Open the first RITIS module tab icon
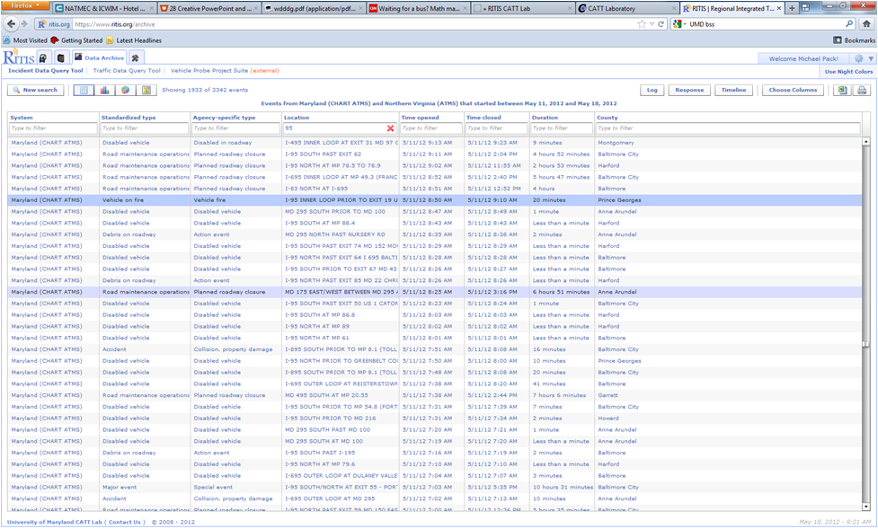Viewport: 878px width, 529px height. 43,57
